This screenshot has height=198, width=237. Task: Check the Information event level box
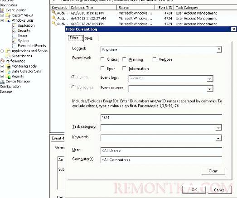coord(124,68)
